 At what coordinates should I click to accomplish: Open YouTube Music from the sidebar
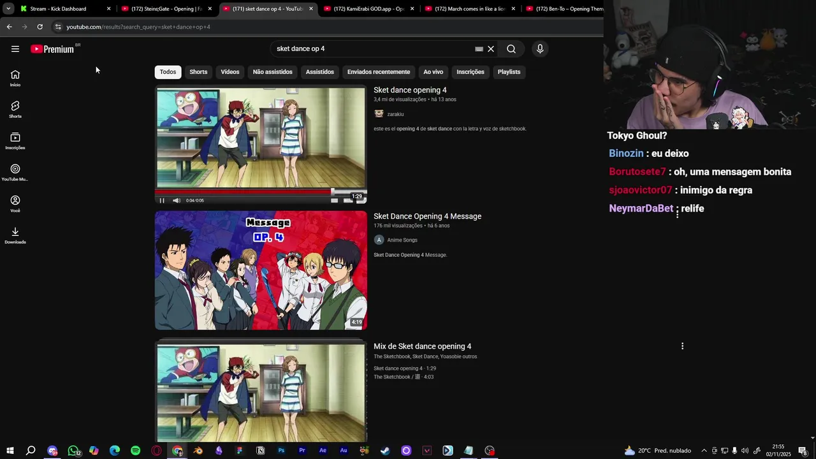point(15,173)
